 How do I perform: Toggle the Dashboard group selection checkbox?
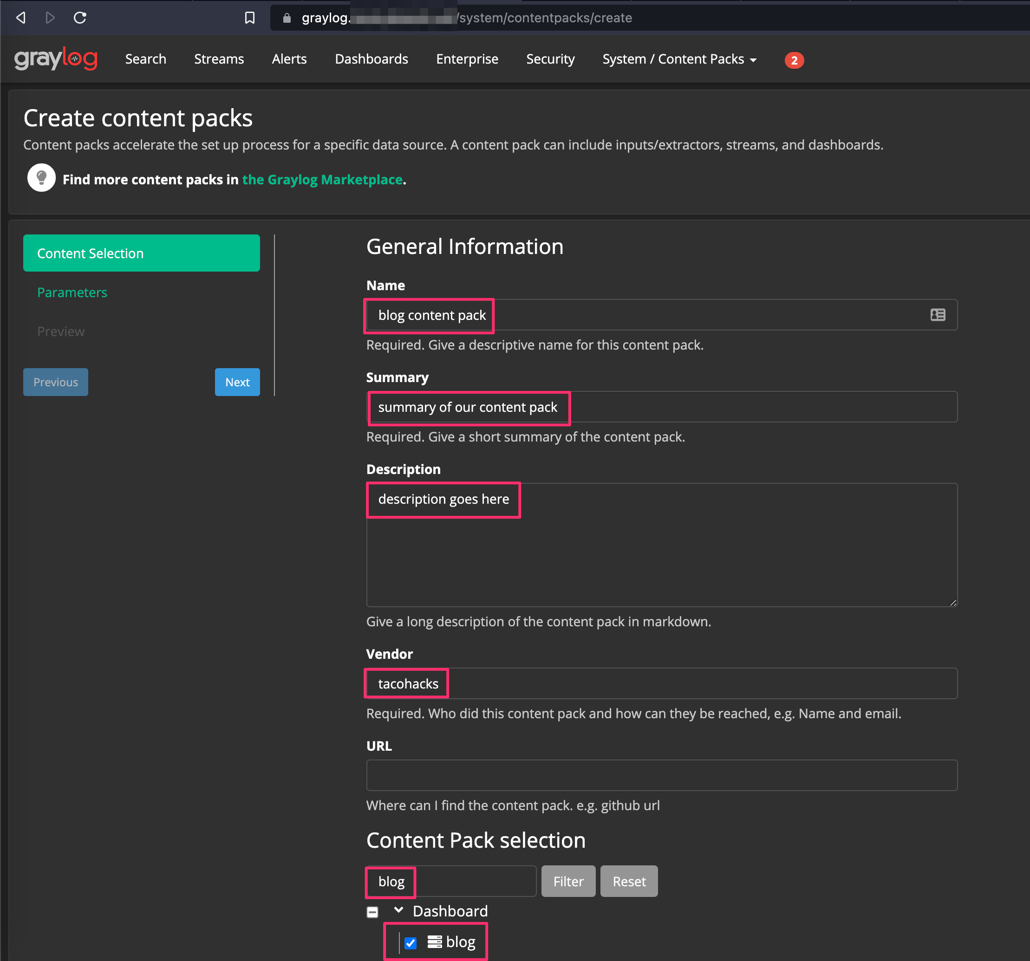372,912
